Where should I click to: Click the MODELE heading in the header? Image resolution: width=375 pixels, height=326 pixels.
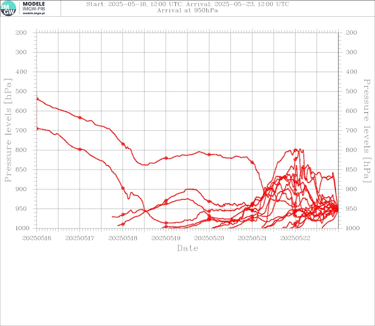(x=34, y=4)
